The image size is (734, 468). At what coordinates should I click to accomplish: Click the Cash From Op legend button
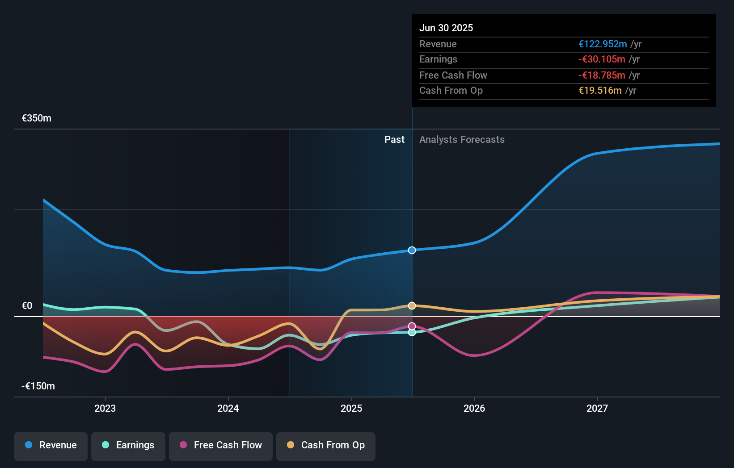pyautogui.click(x=325, y=446)
